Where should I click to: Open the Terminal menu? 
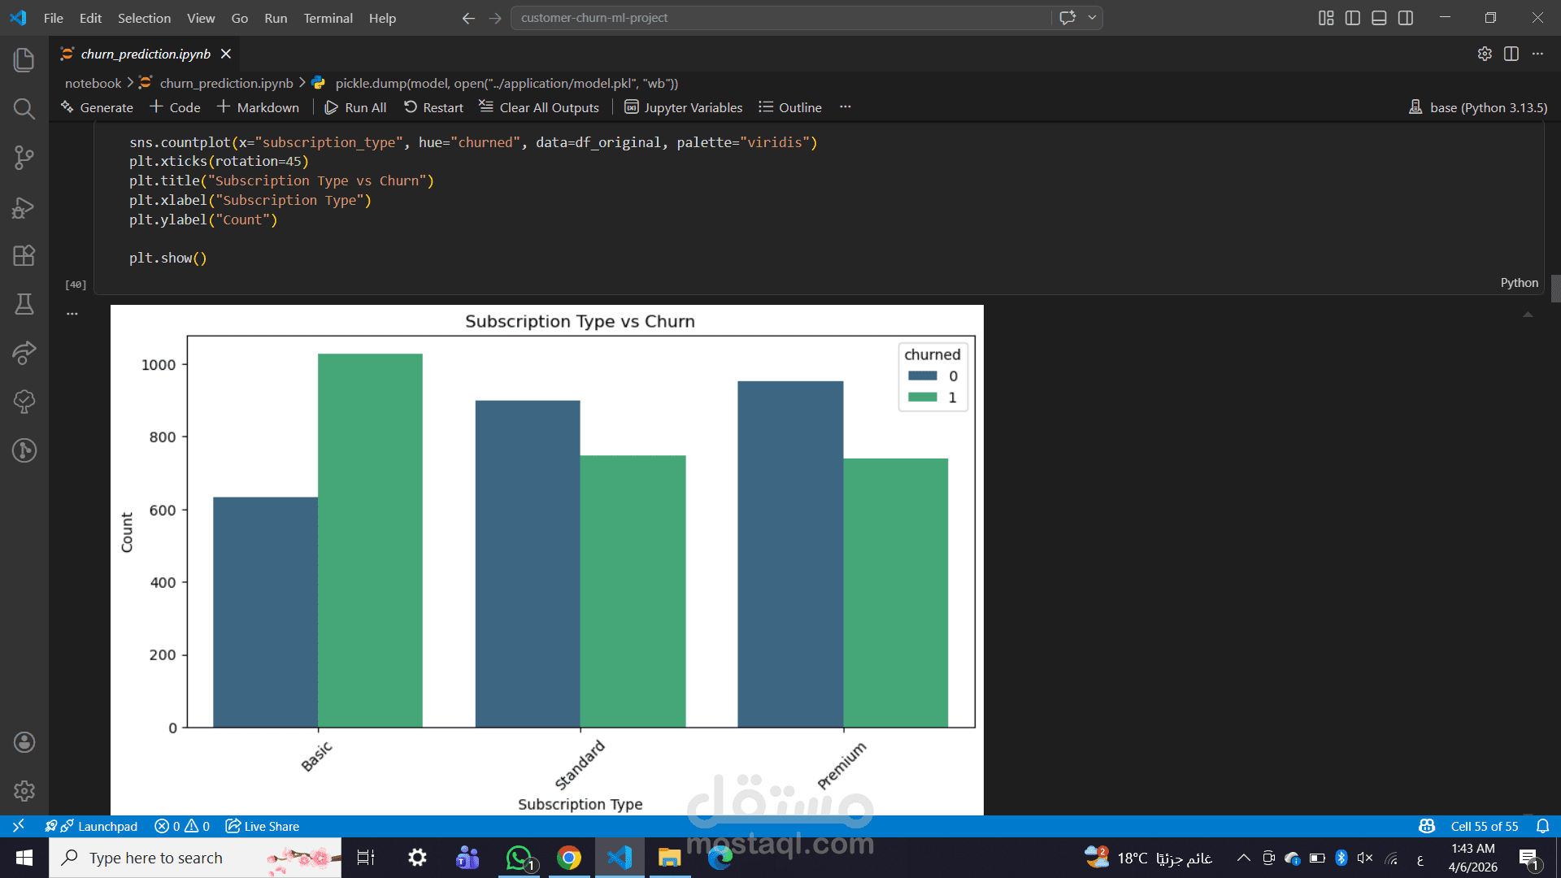(328, 18)
